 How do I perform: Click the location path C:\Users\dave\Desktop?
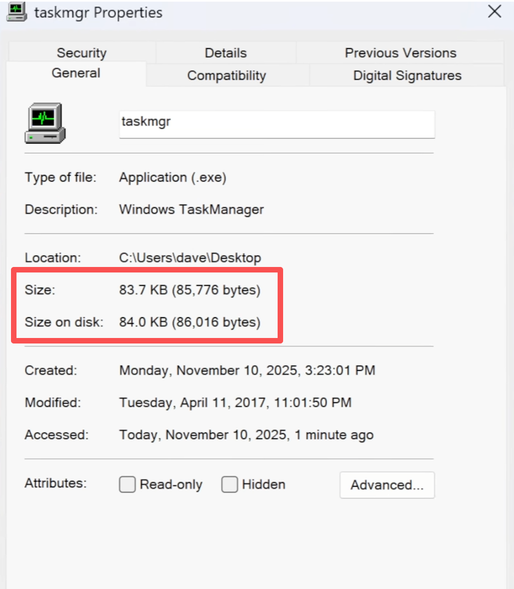pos(190,258)
